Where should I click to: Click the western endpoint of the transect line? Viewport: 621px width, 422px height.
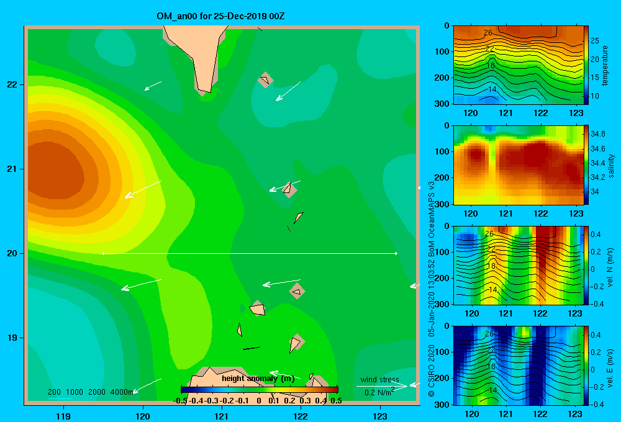point(103,253)
